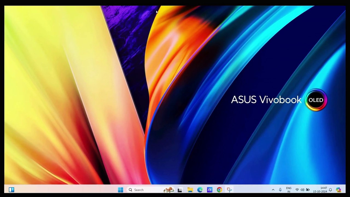Launch File Explorer from the taskbar
Viewport: 350px width, 197px height.
(190, 190)
